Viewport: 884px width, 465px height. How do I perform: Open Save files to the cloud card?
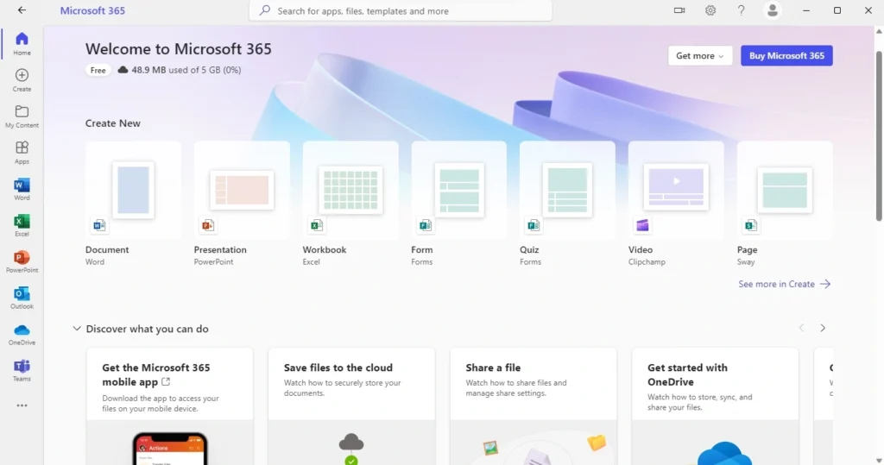tap(351, 406)
